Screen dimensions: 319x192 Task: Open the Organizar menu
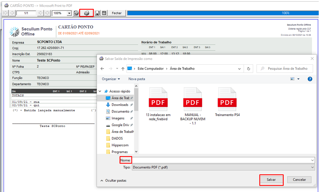[111, 79]
